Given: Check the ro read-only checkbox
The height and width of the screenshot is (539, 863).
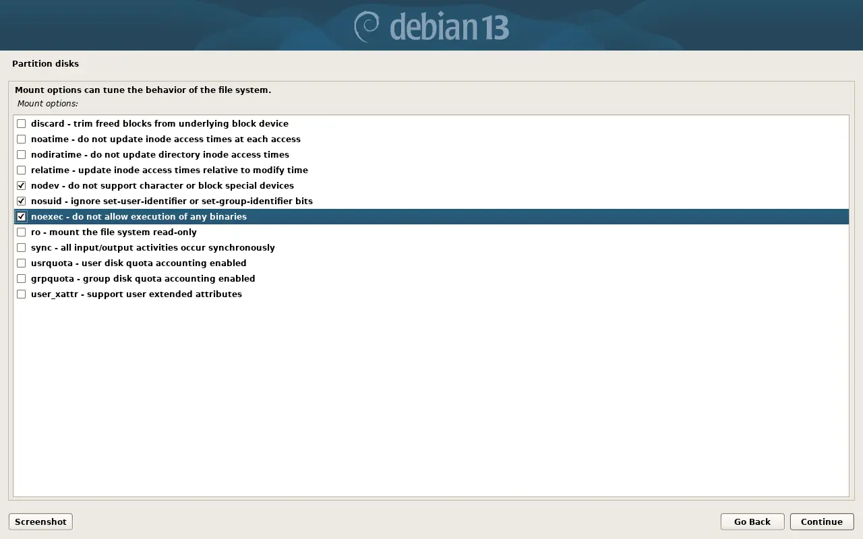Looking at the screenshot, I should tap(22, 232).
